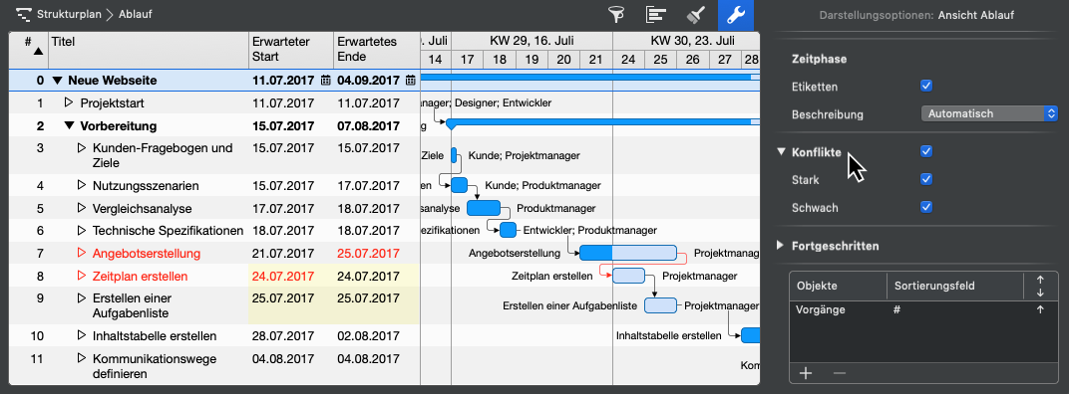Expand the Inhaltstabelle erstellen row

pyautogui.click(x=81, y=335)
